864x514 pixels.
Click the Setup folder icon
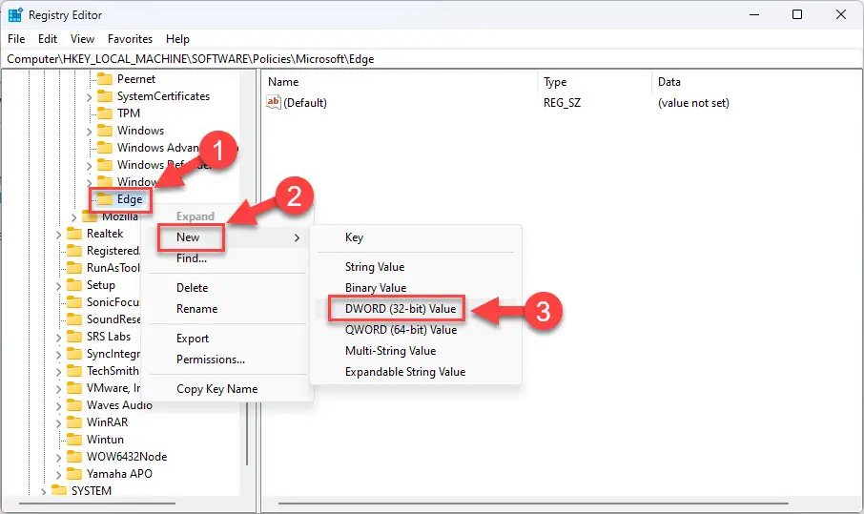tap(74, 285)
